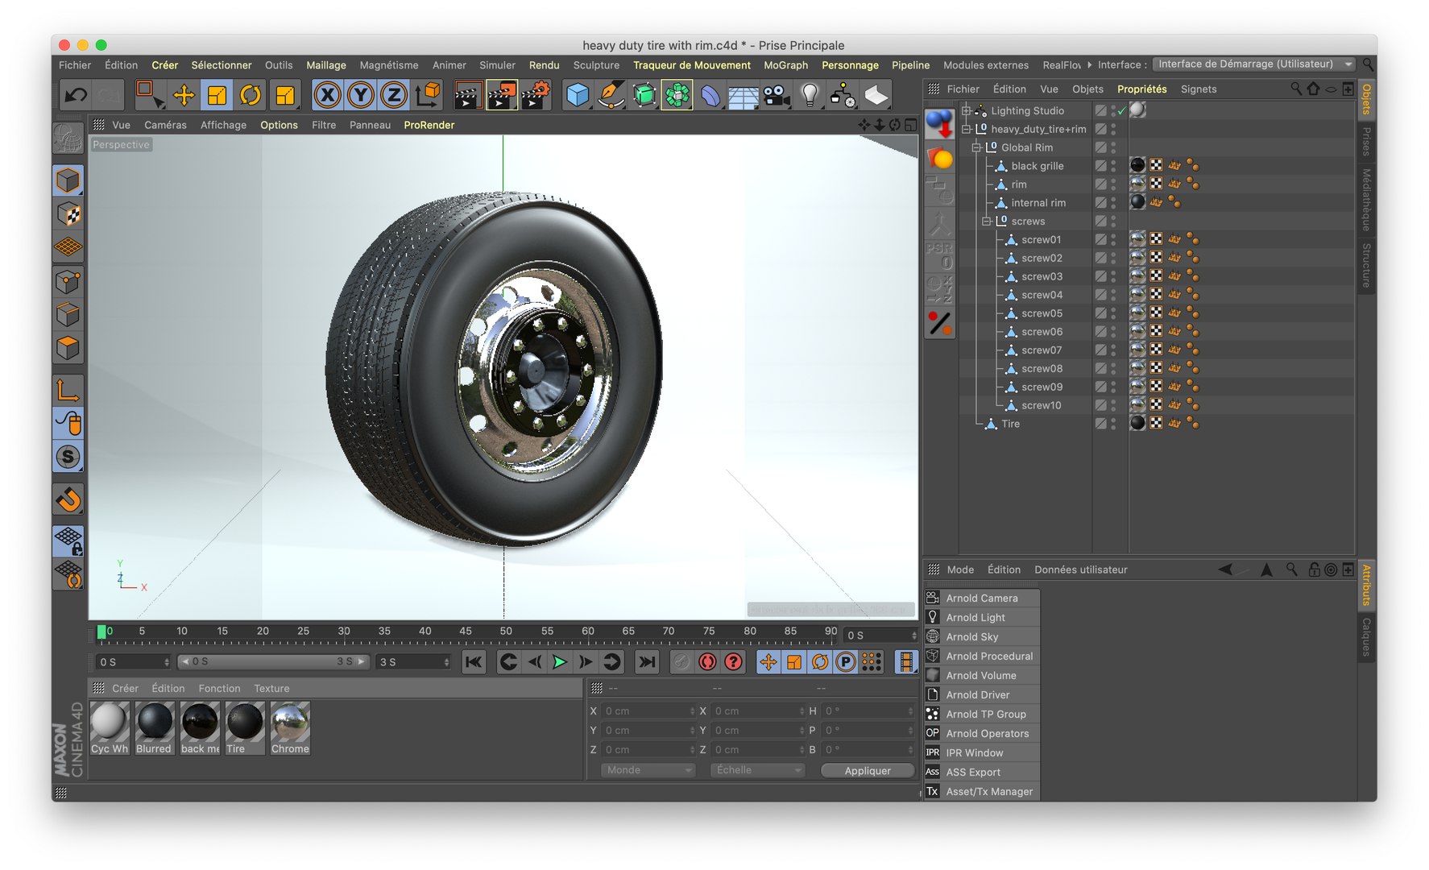Open Render Settings icon
Screen dimensions: 1429x870
535,95
